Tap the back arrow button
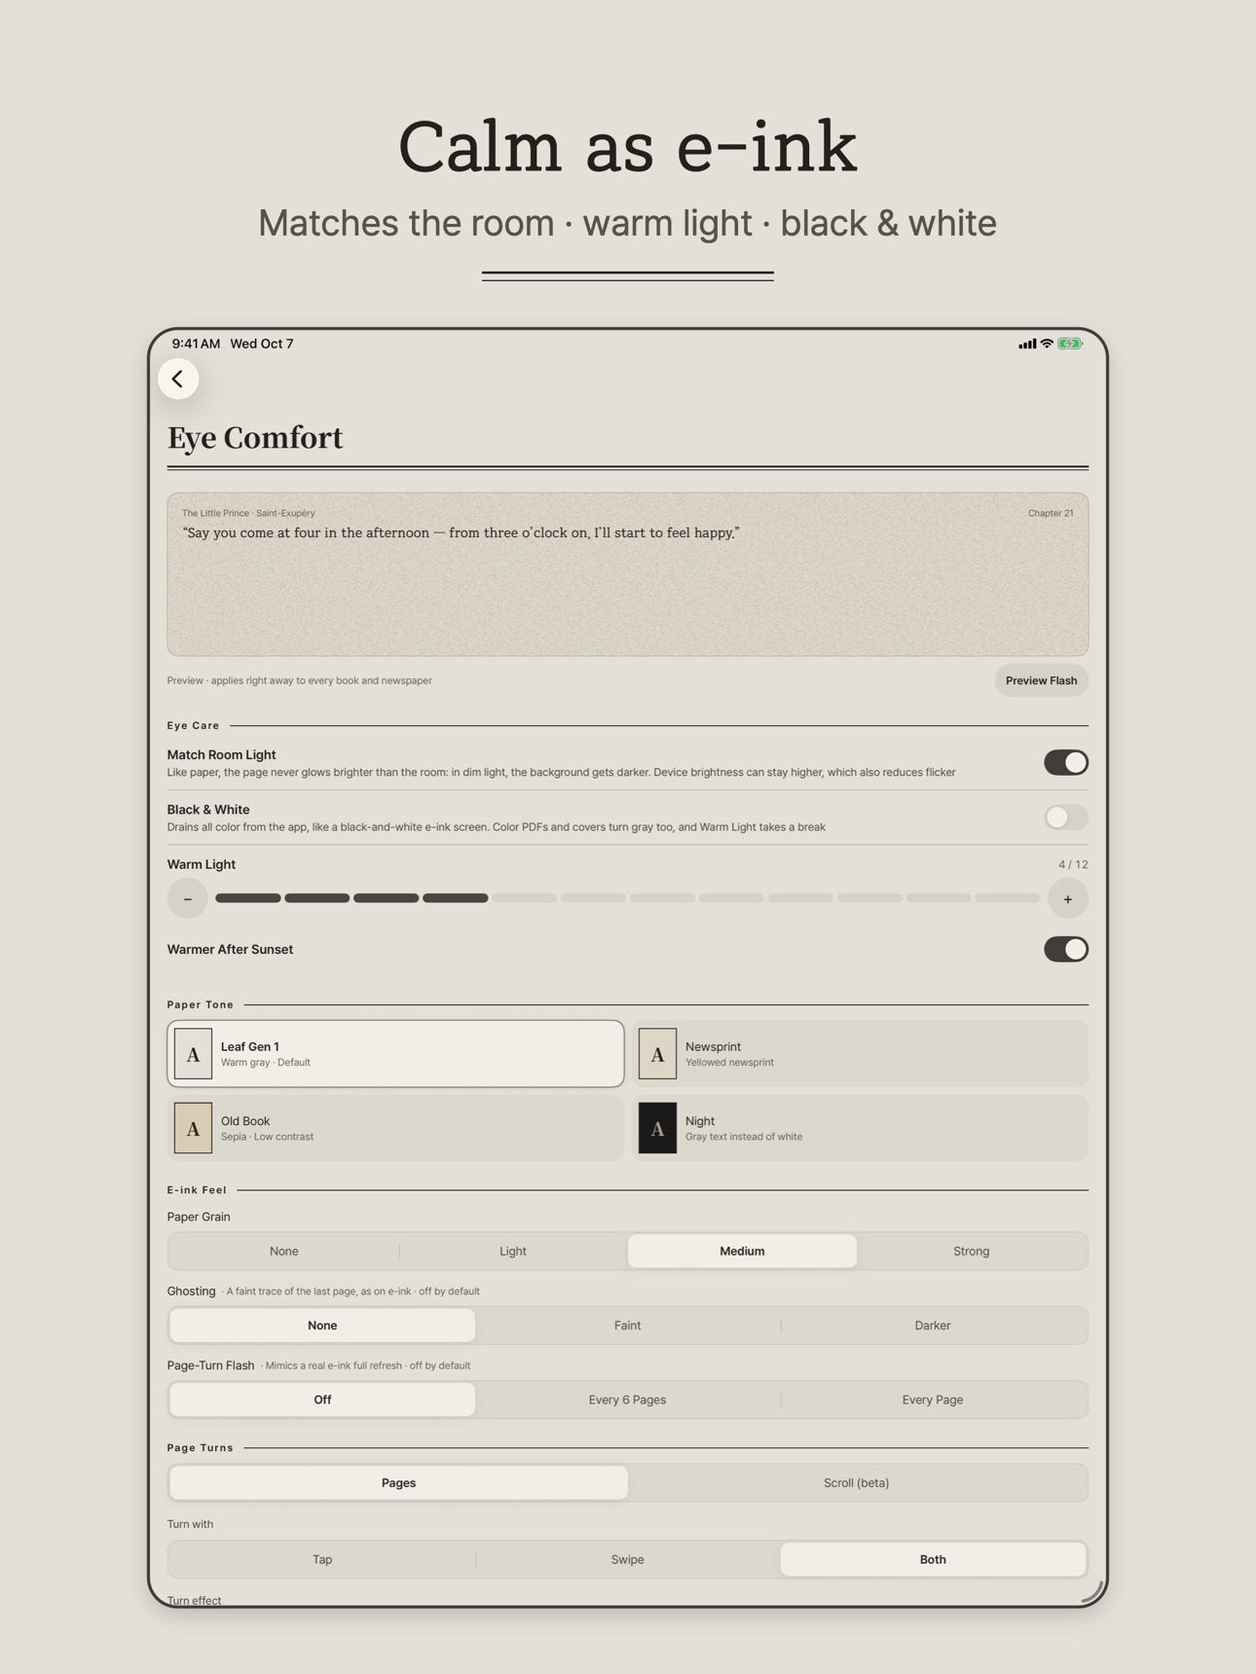This screenshot has height=1674, width=1256. click(178, 379)
